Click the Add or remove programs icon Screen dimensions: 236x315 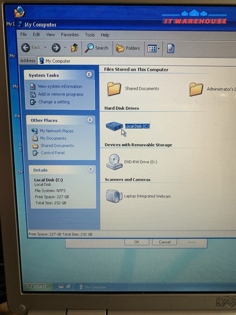(x=33, y=94)
